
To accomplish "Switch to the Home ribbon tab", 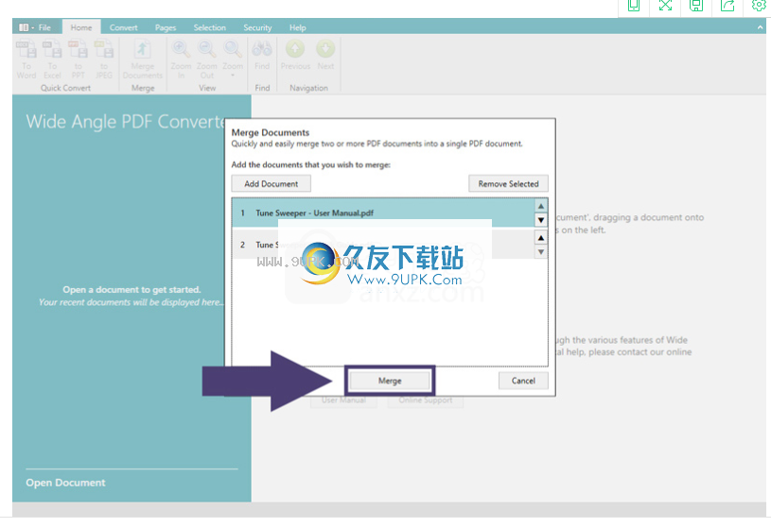I will [x=81, y=27].
